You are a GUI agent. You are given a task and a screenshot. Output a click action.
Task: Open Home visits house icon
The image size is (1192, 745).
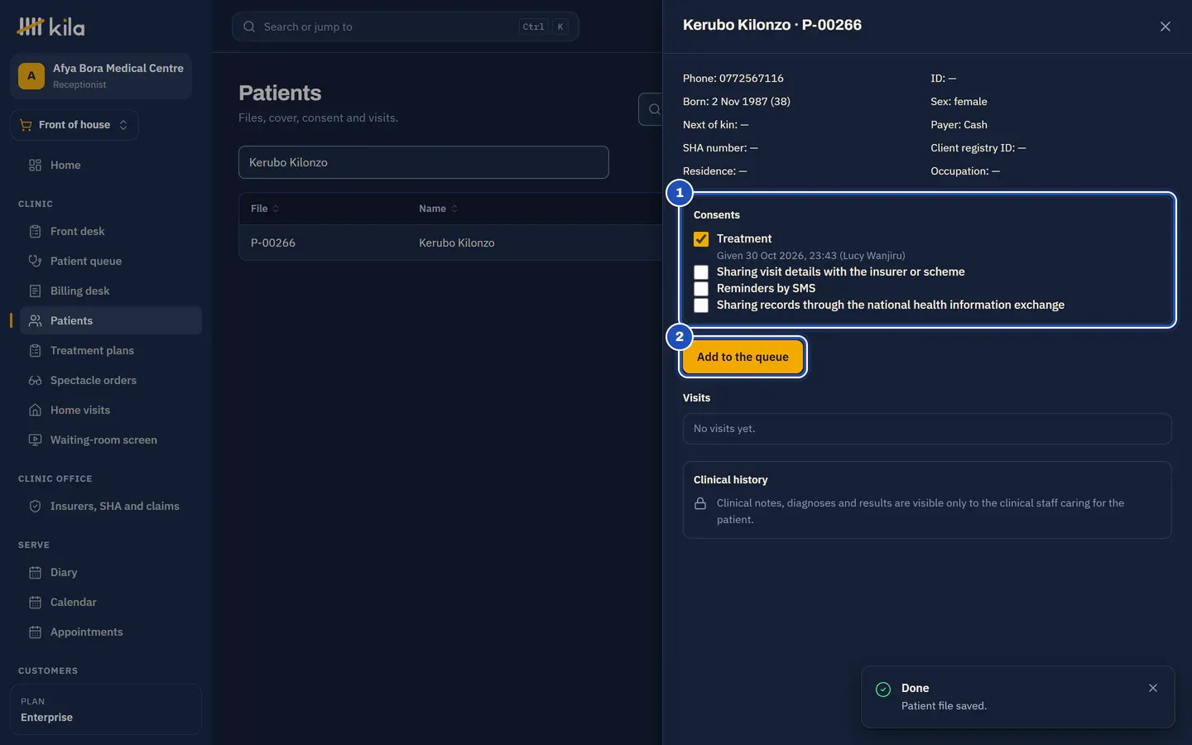click(35, 410)
